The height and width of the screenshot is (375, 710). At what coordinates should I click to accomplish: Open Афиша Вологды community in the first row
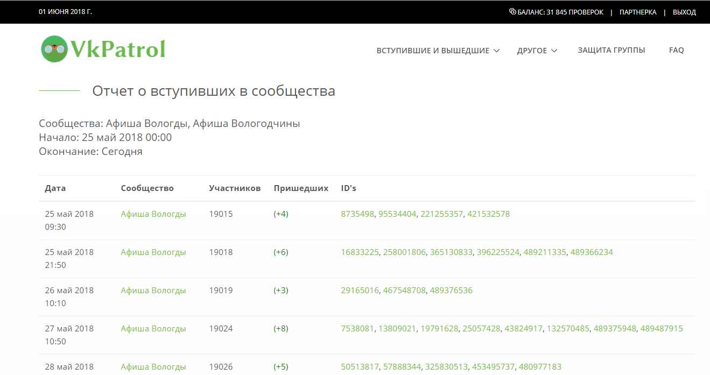pyautogui.click(x=153, y=214)
